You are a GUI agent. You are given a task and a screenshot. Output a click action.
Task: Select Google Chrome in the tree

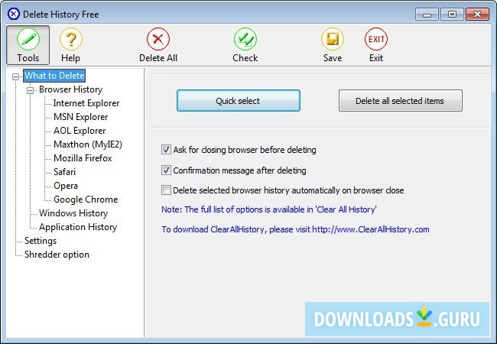[86, 200]
